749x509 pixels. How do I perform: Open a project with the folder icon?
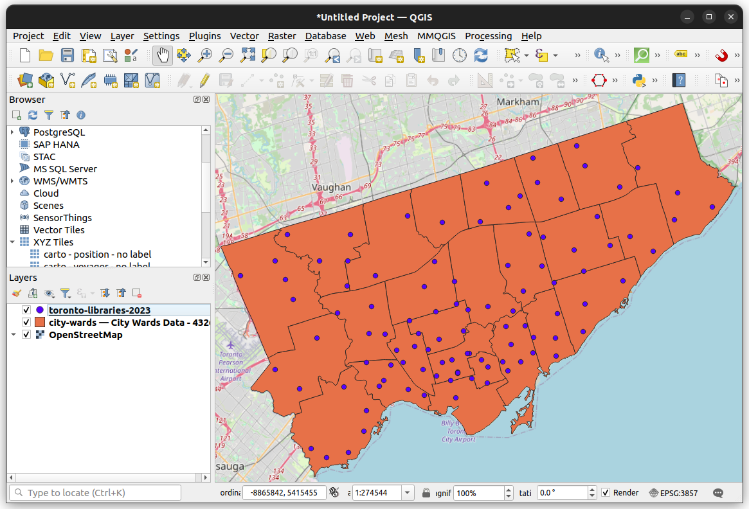tap(46, 55)
